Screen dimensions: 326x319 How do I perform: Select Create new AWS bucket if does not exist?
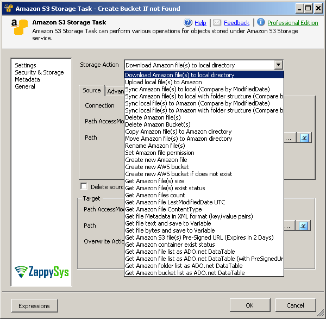pyautogui.click(x=204, y=174)
